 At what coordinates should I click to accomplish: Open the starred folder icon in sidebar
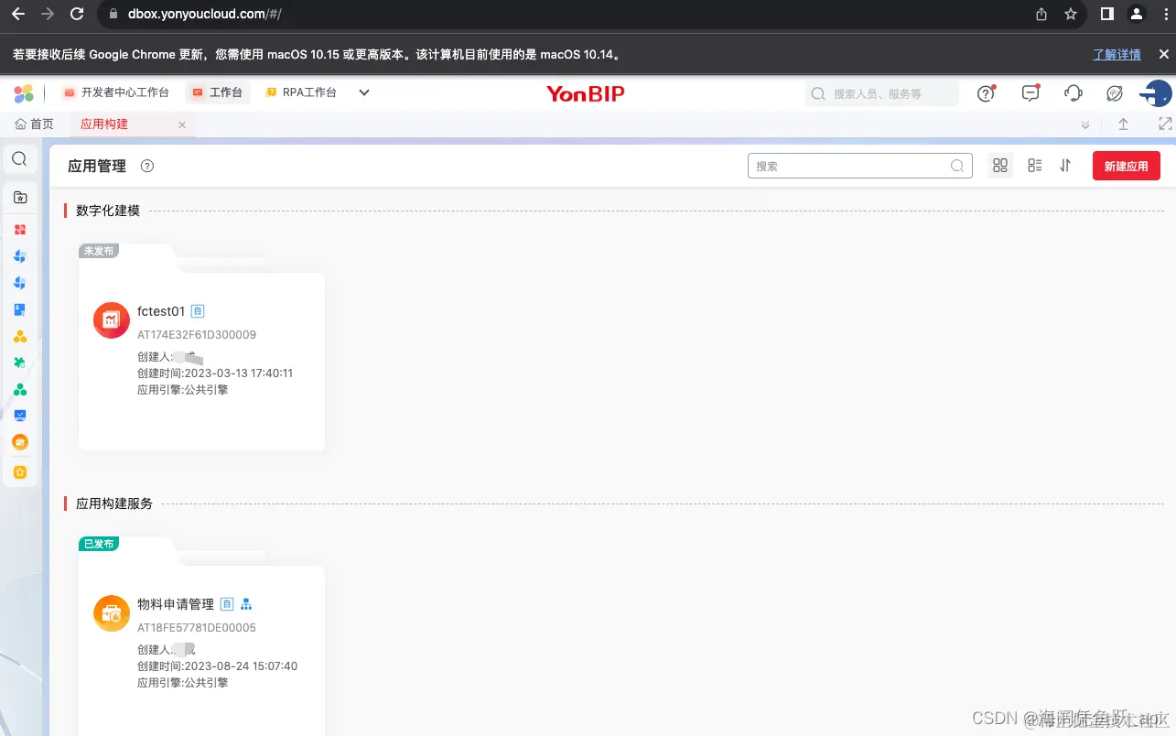20,197
